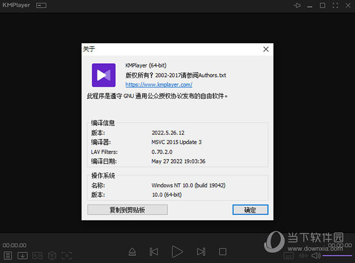
Task: Click the 名称: label under 操作系统
Action: click(x=98, y=186)
